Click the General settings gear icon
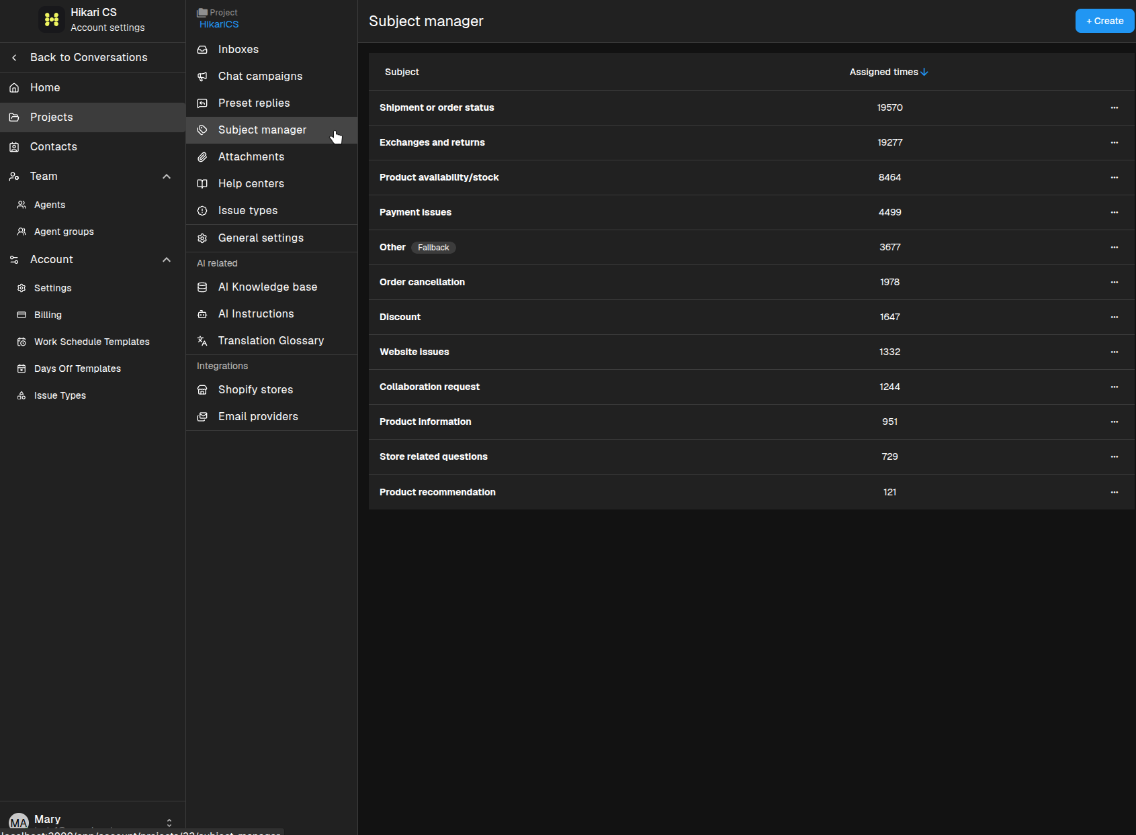The width and height of the screenshot is (1136, 835). tap(202, 238)
